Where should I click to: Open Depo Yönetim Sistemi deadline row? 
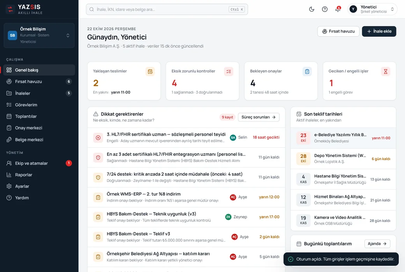click(x=343, y=159)
